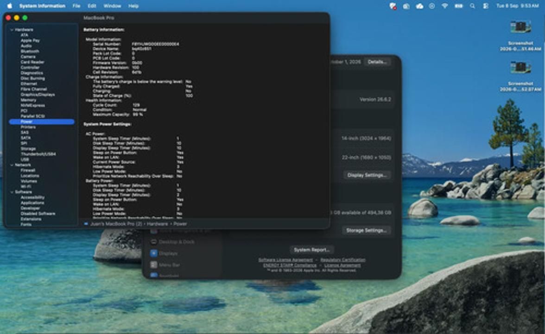The width and height of the screenshot is (545, 334).
Task: Select Extensions under Software
Action: pyautogui.click(x=31, y=219)
